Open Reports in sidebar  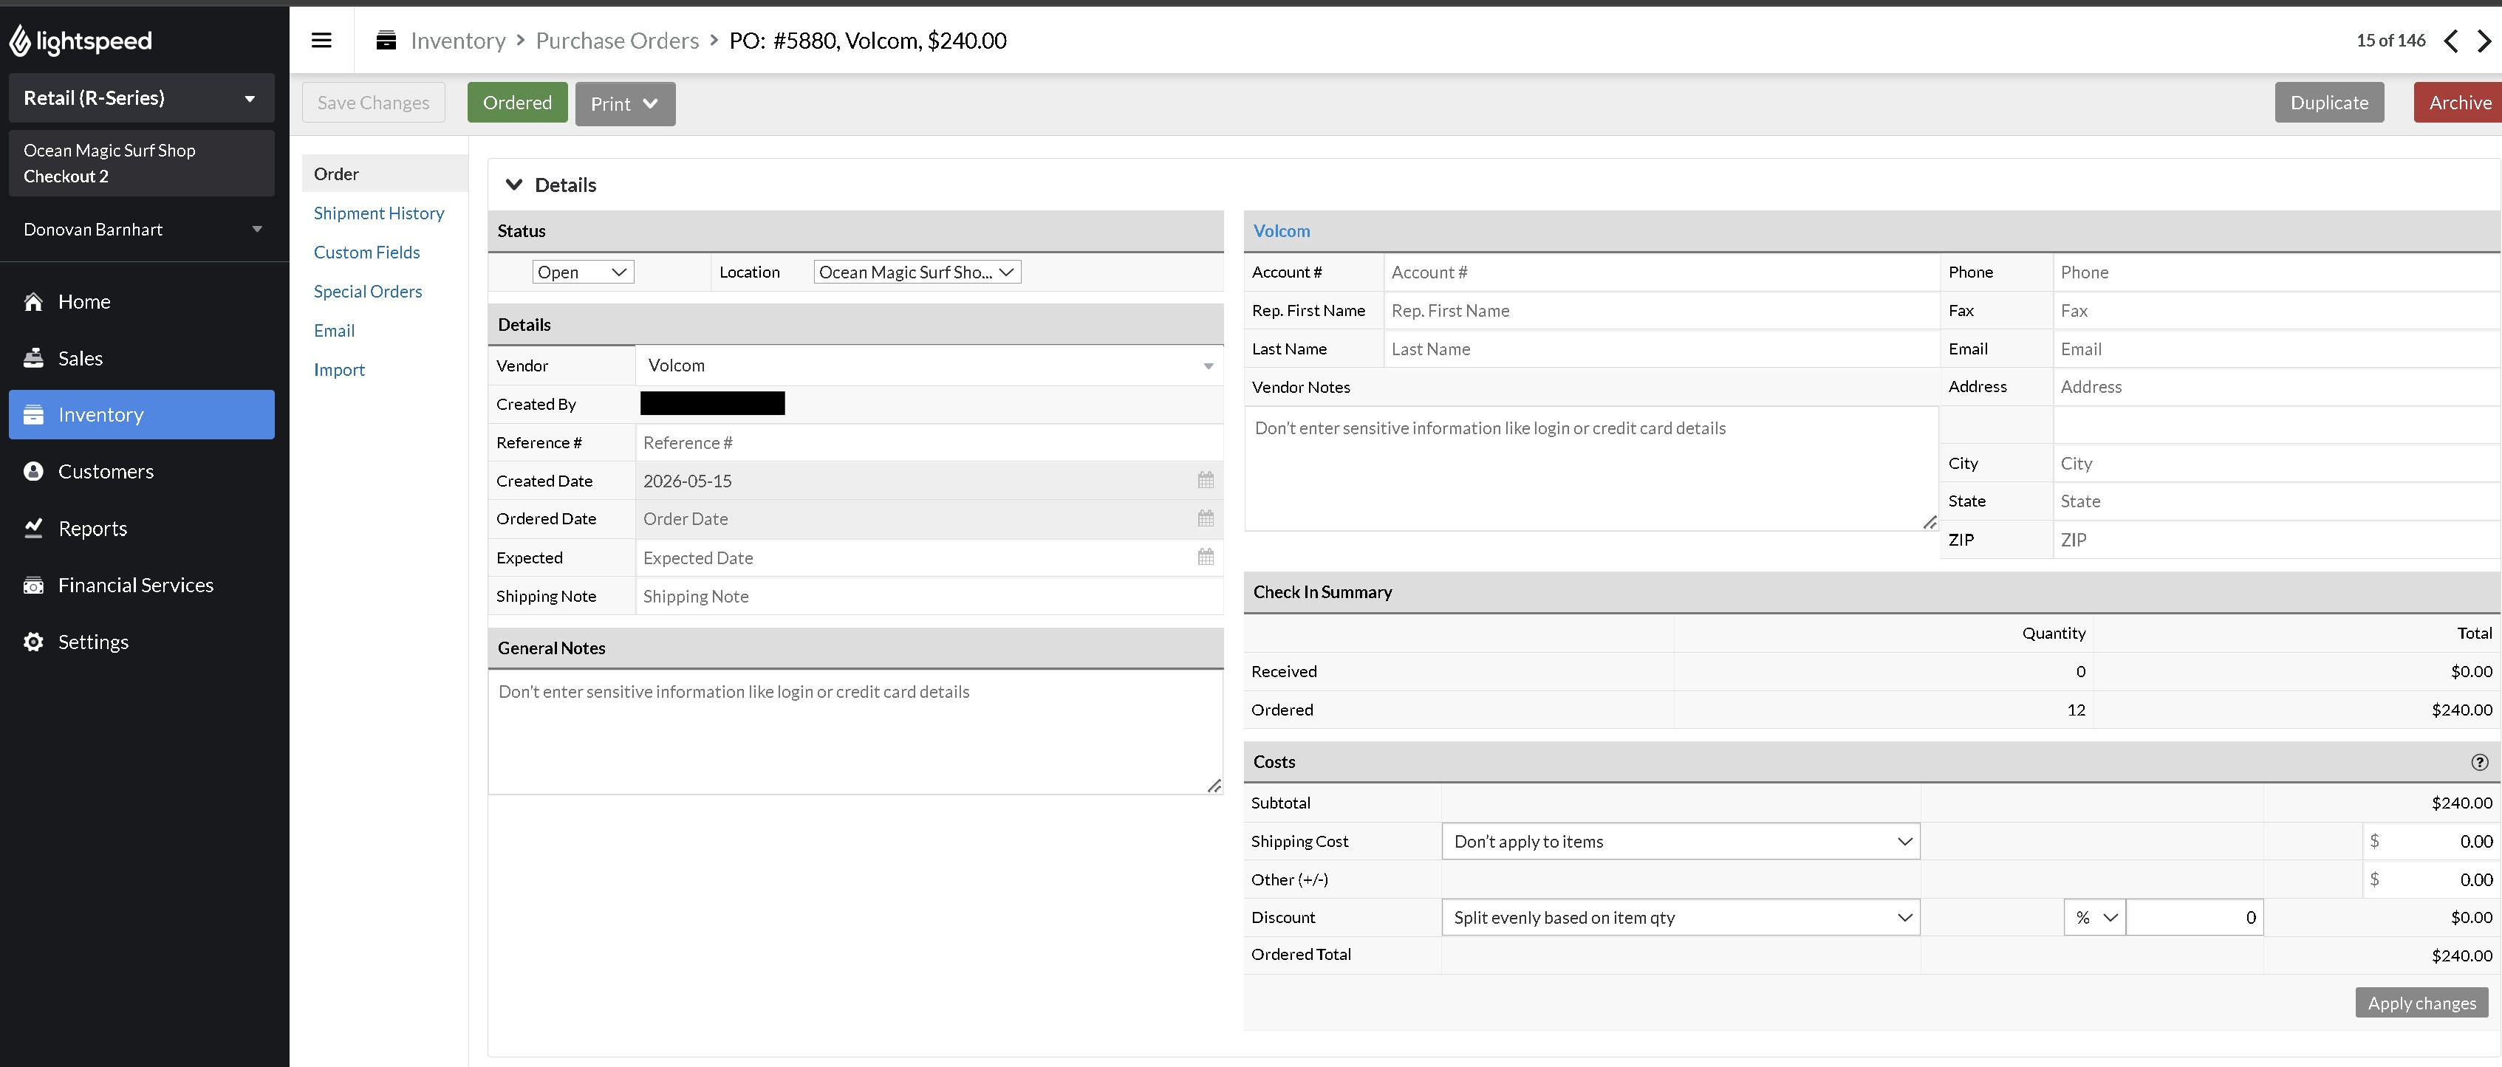pos(142,528)
